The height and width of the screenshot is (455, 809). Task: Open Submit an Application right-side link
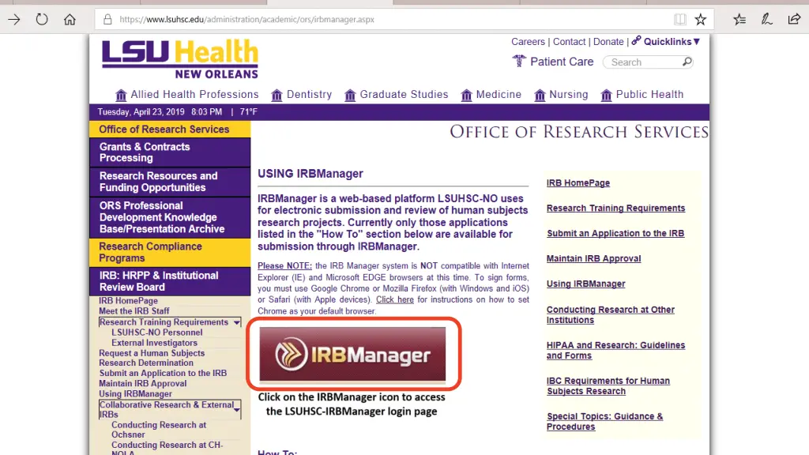tap(615, 234)
